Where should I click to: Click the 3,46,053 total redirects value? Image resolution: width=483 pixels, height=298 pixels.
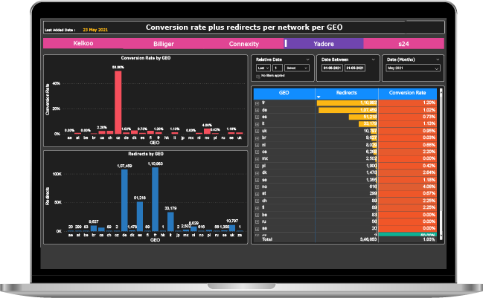pyautogui.click(x=368, y=239)
